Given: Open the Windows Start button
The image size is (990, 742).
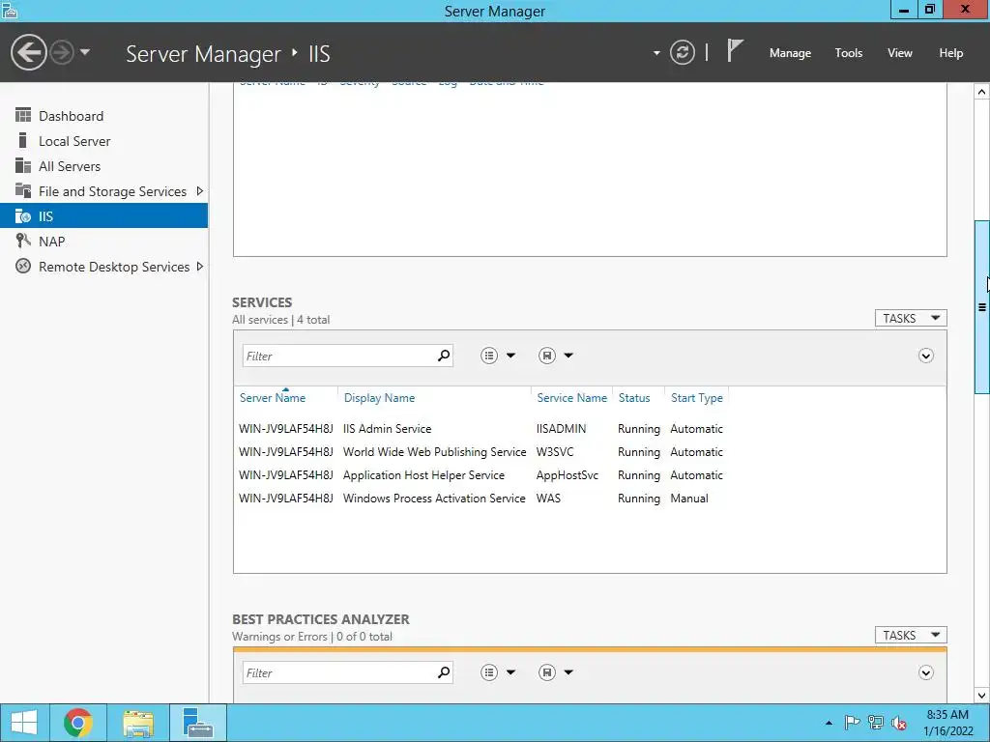Looking at the screenshot, I should 24,723.
